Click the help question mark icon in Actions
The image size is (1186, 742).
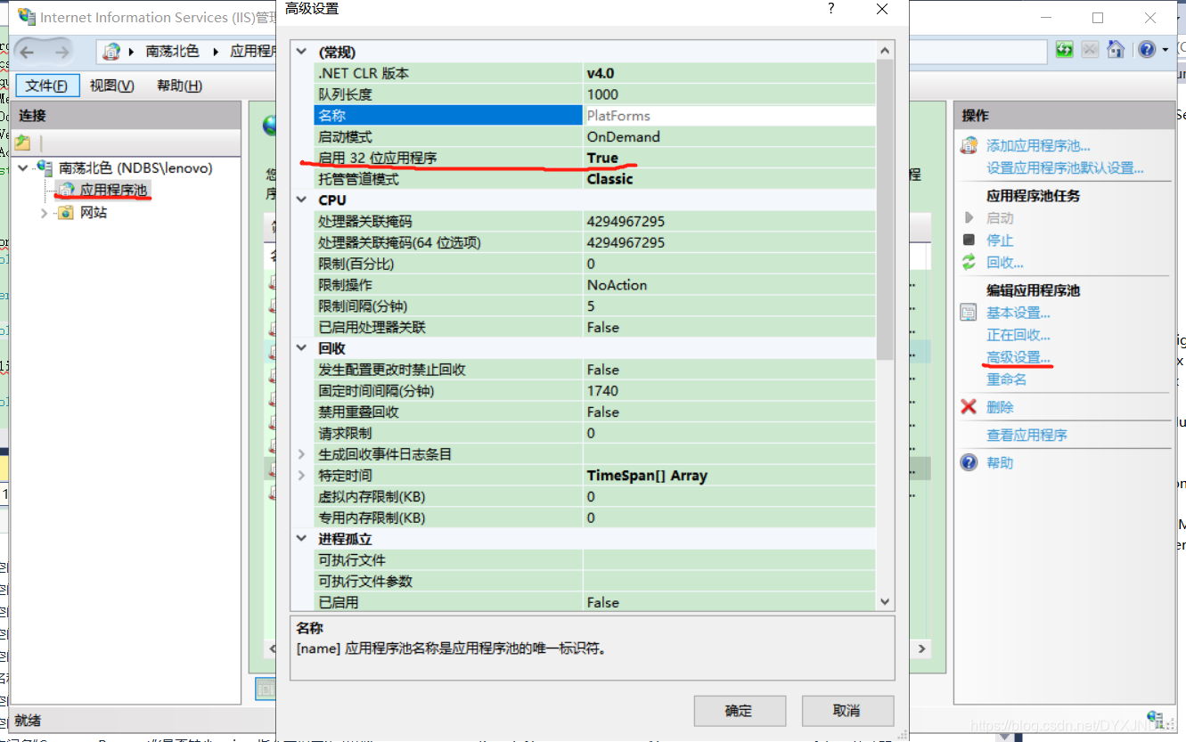click(969, 462)
